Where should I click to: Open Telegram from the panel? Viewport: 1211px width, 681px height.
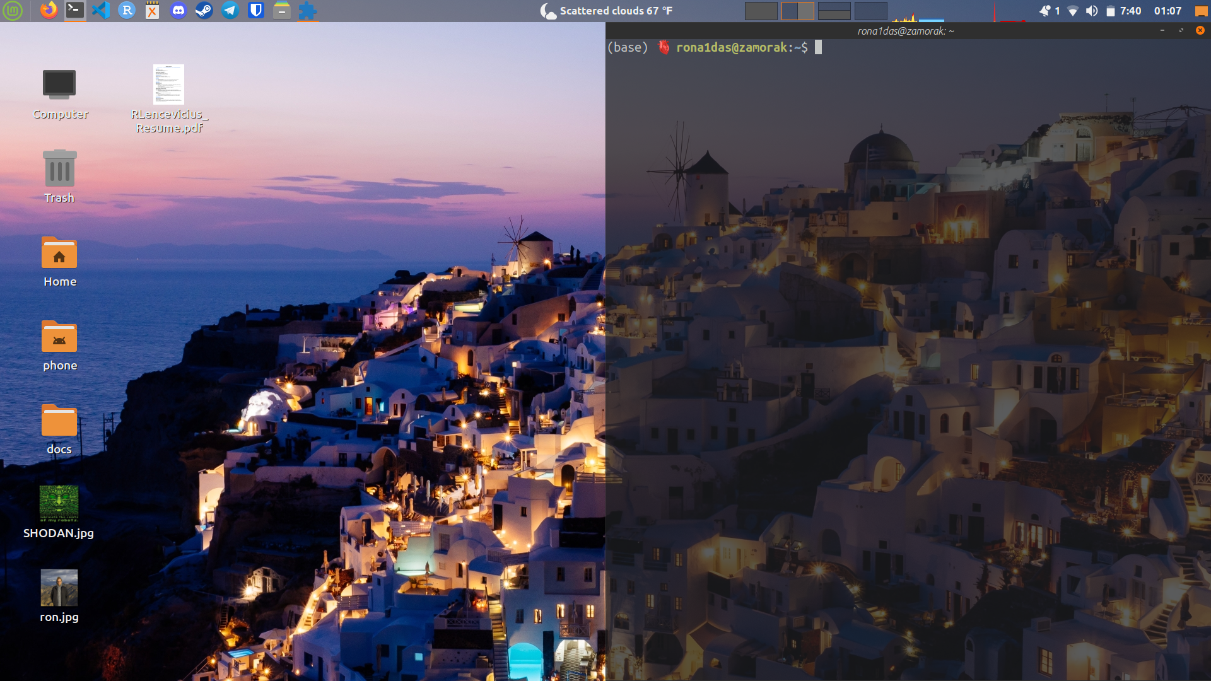230,11
